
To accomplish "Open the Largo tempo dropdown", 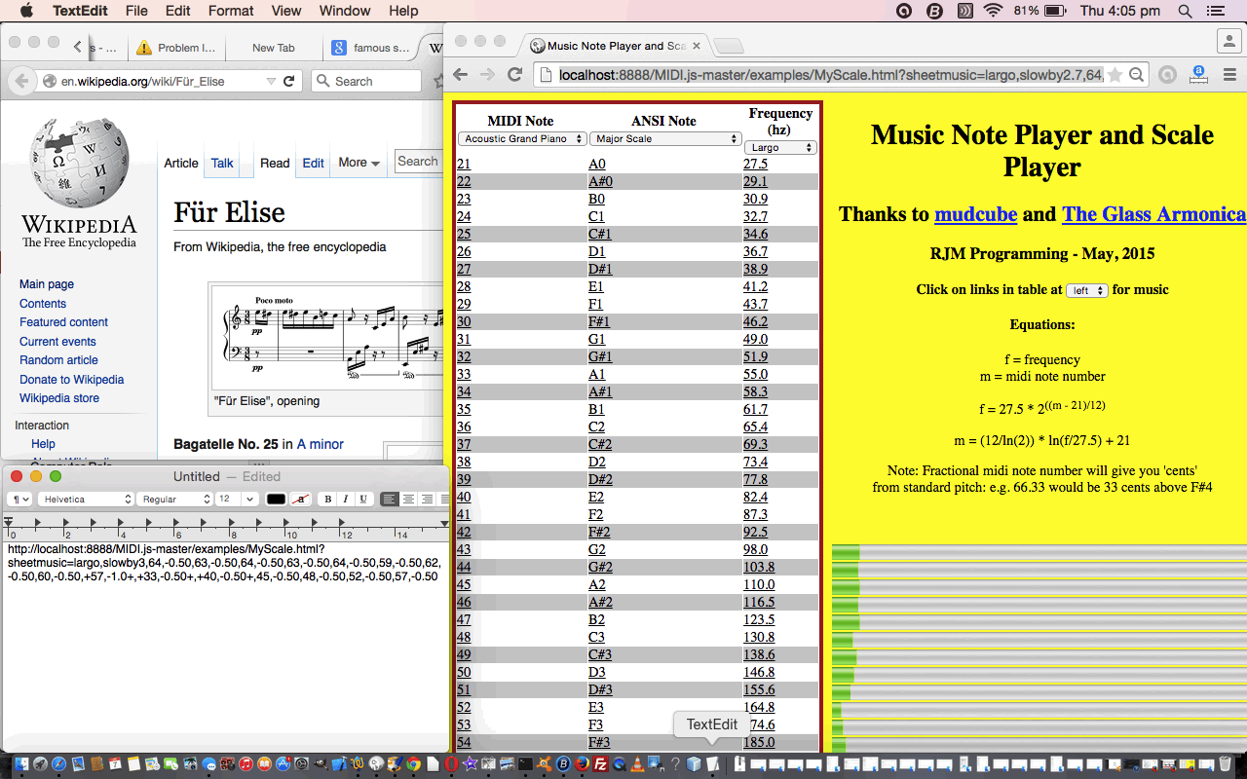I will (779, 146).
